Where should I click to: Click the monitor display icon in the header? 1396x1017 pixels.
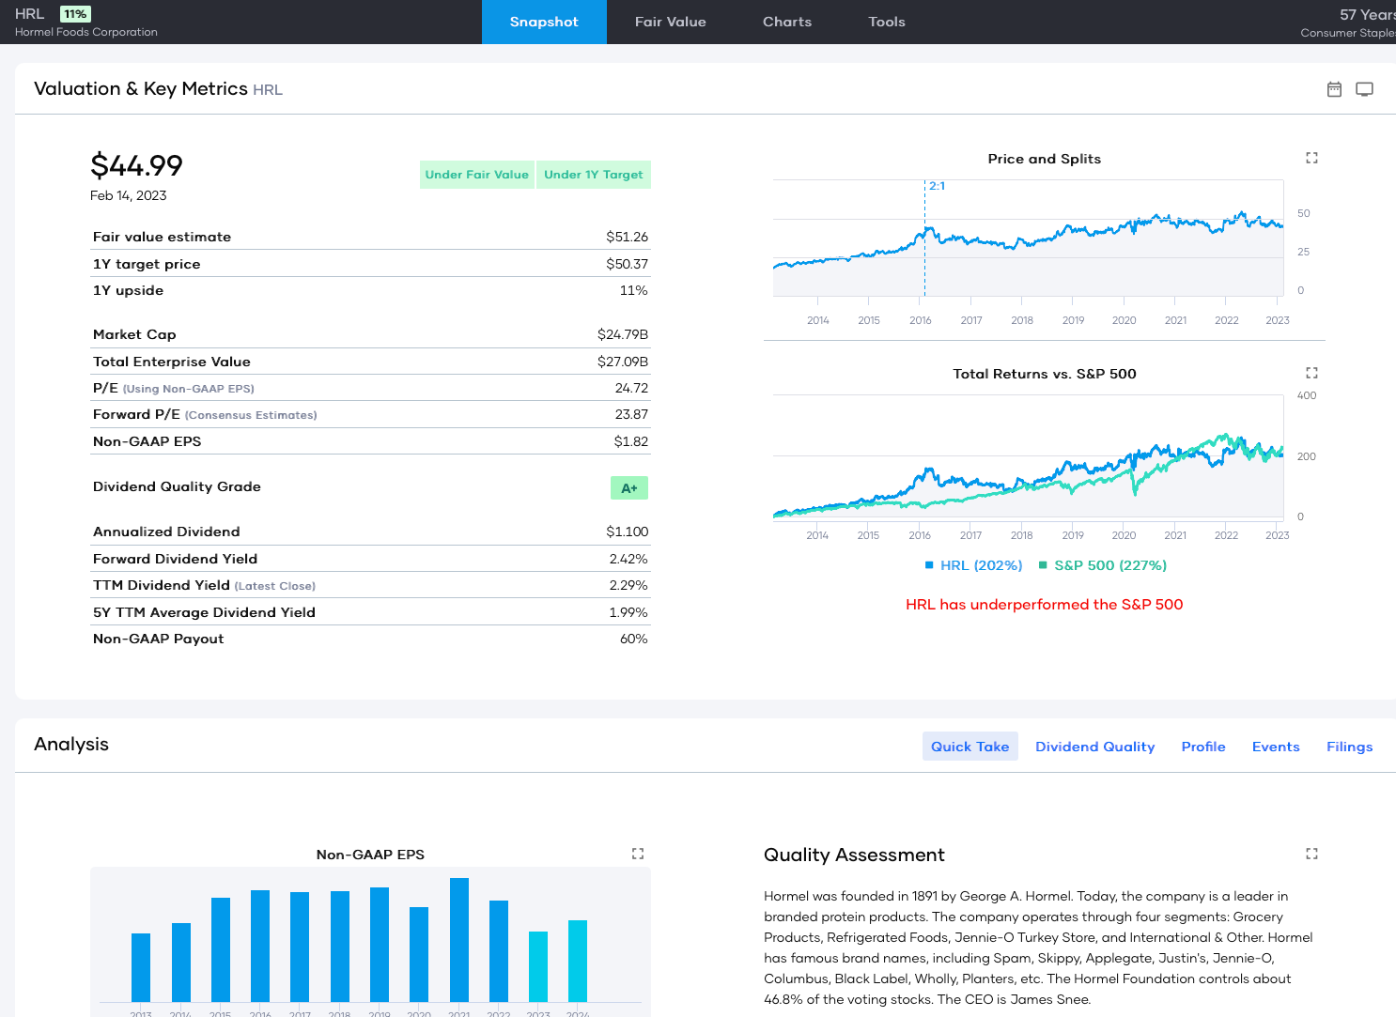tap(1364, 88)
